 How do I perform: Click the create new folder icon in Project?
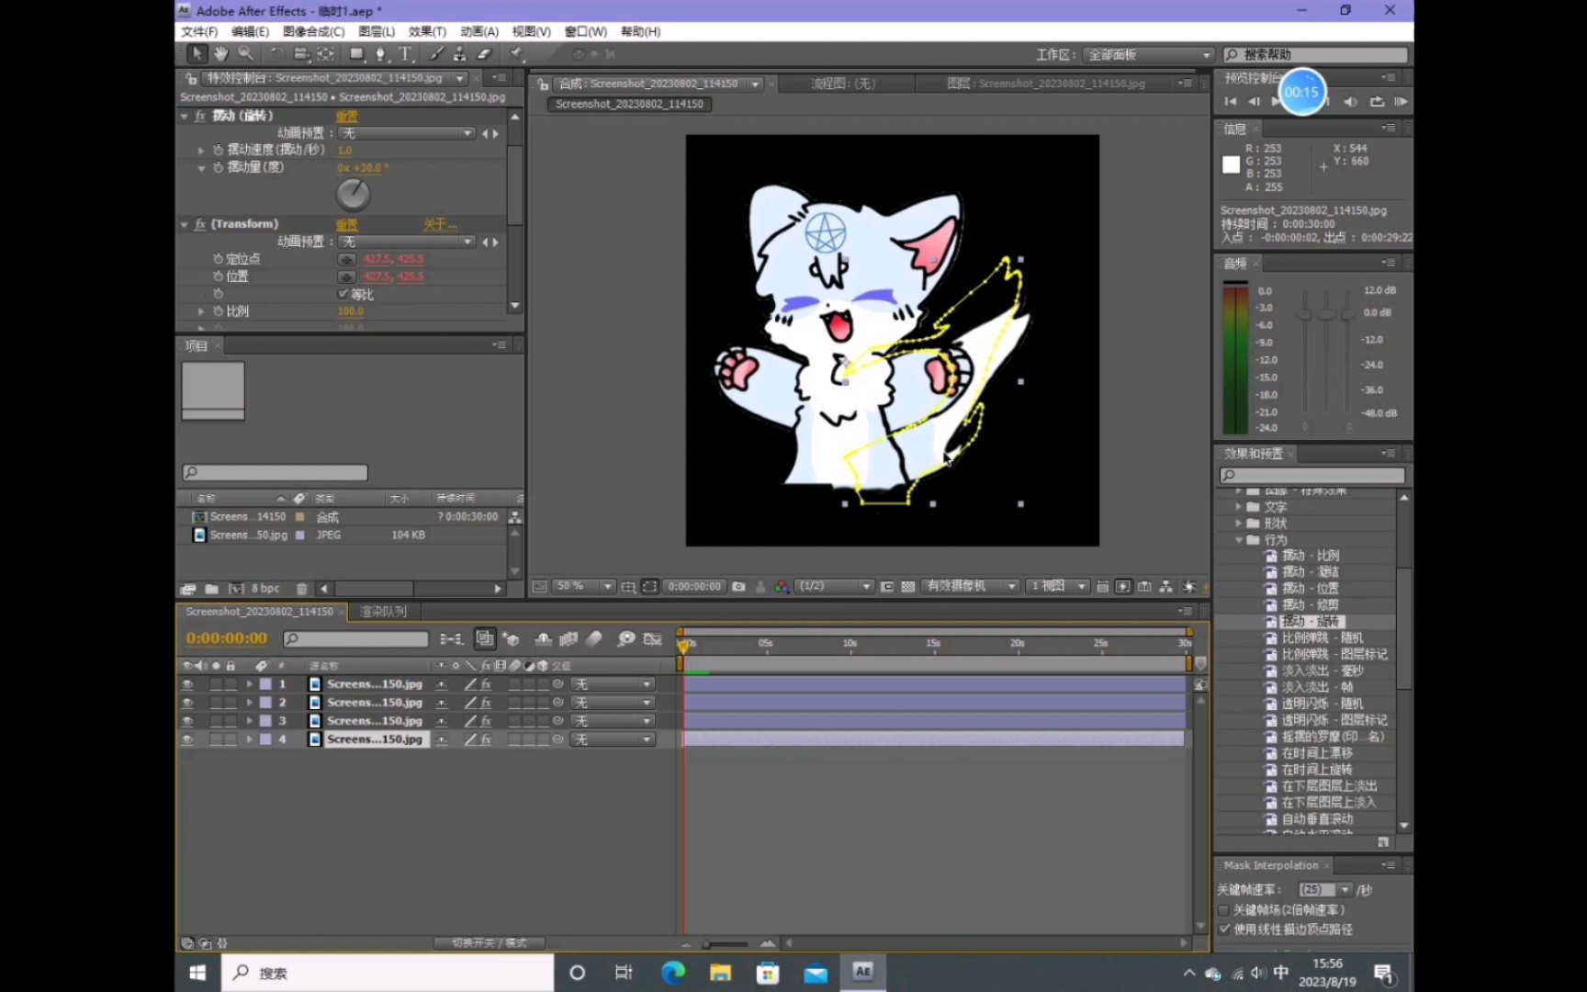tap(211, 589)
